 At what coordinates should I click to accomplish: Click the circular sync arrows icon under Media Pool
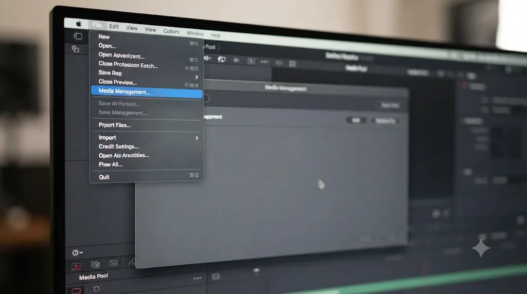coord(96,289)
